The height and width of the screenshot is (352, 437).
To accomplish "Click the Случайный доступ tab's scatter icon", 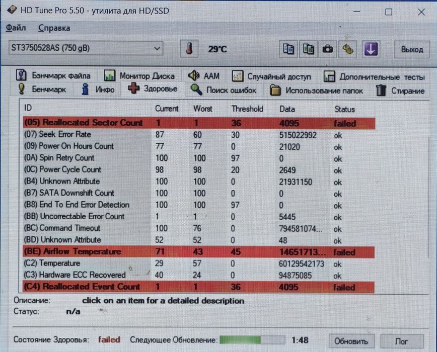I will point(238,76).
